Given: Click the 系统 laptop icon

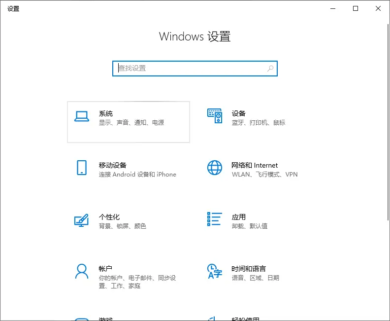Looking at the screenshot, I should 81,116.
